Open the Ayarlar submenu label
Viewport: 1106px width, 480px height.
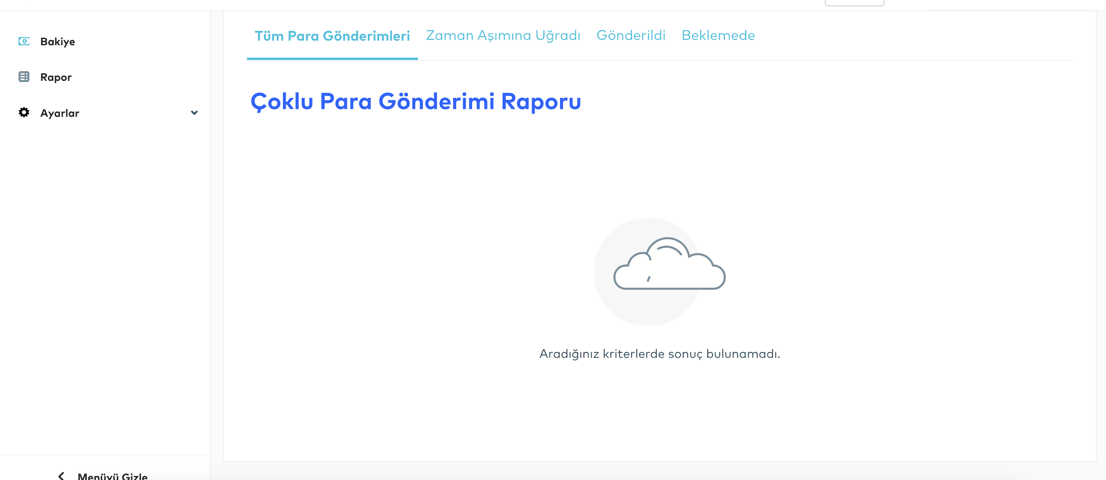coord(60,113)
